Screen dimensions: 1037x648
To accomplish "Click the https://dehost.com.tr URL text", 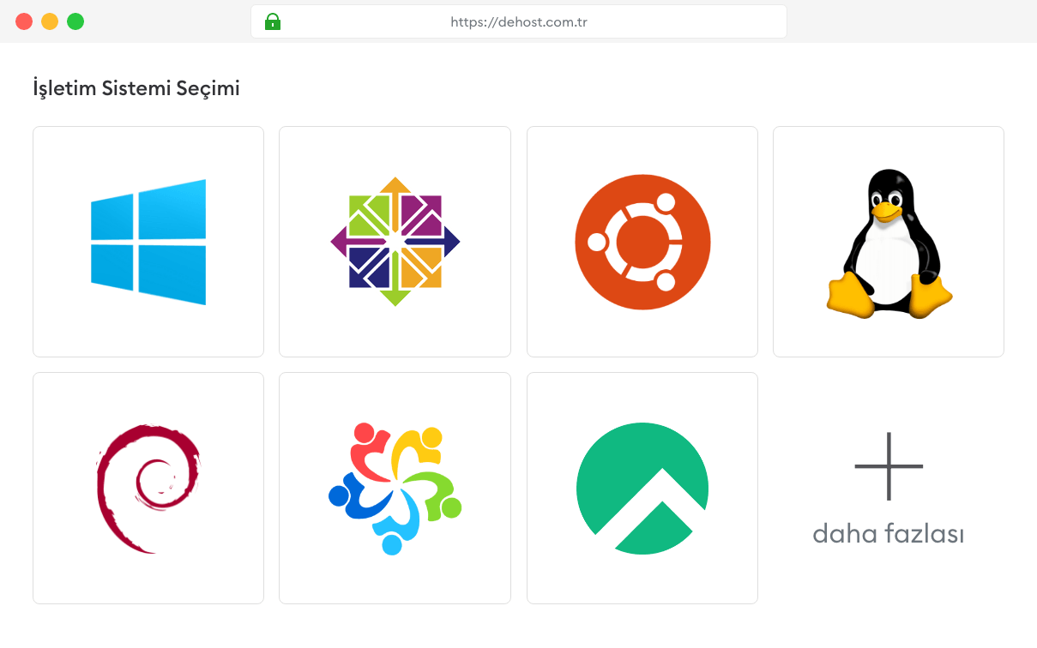I will coord(518,22).
